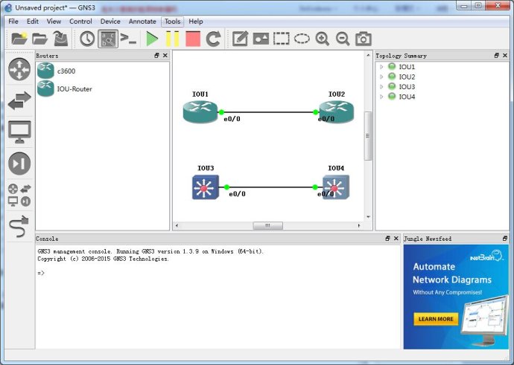Browse end devices monitor icon in sidebar
The width and height of the screenshot is (514, 365).
click(x=19, y=132)
